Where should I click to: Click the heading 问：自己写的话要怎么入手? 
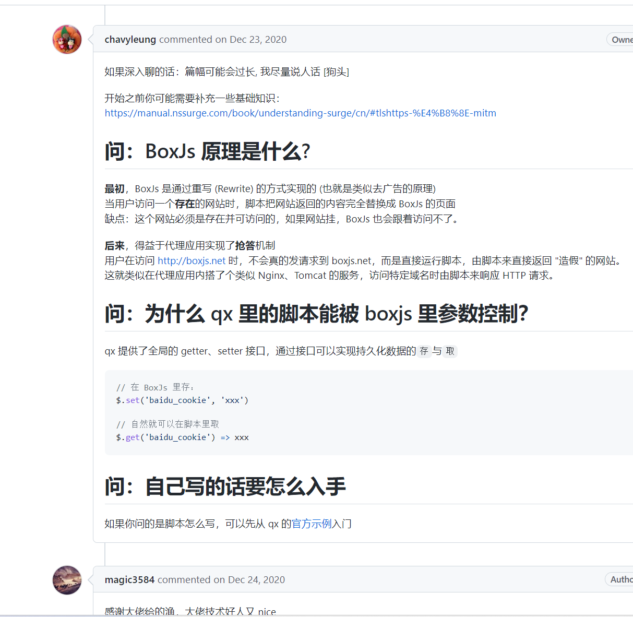coord(225,487)
